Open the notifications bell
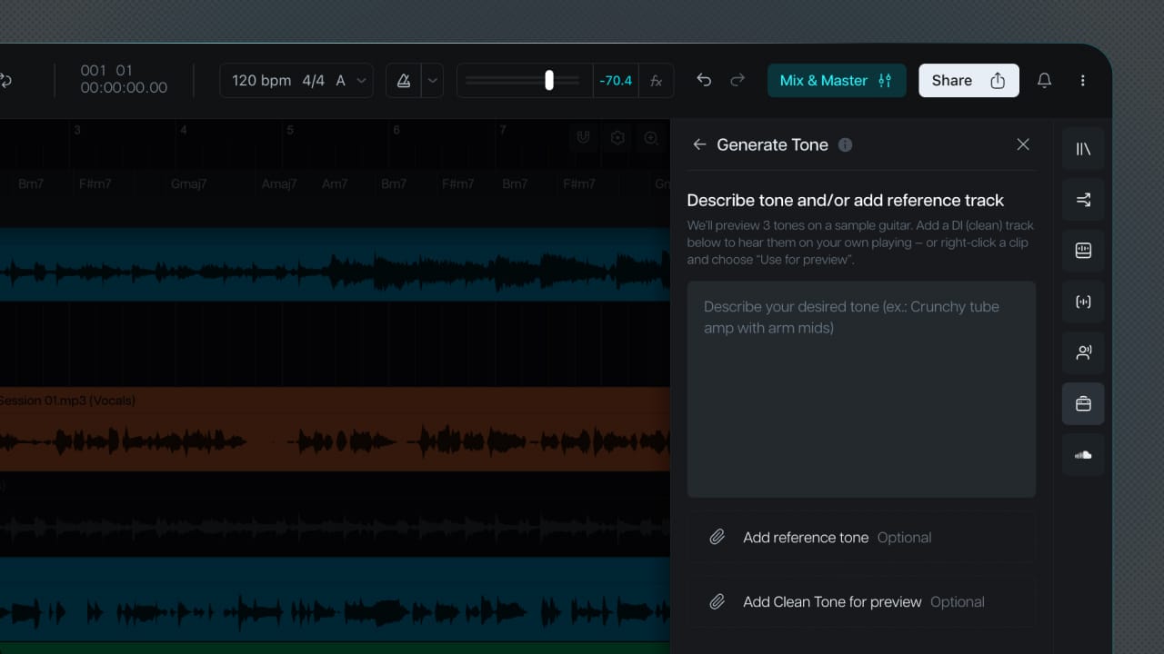 point(1045,81)
